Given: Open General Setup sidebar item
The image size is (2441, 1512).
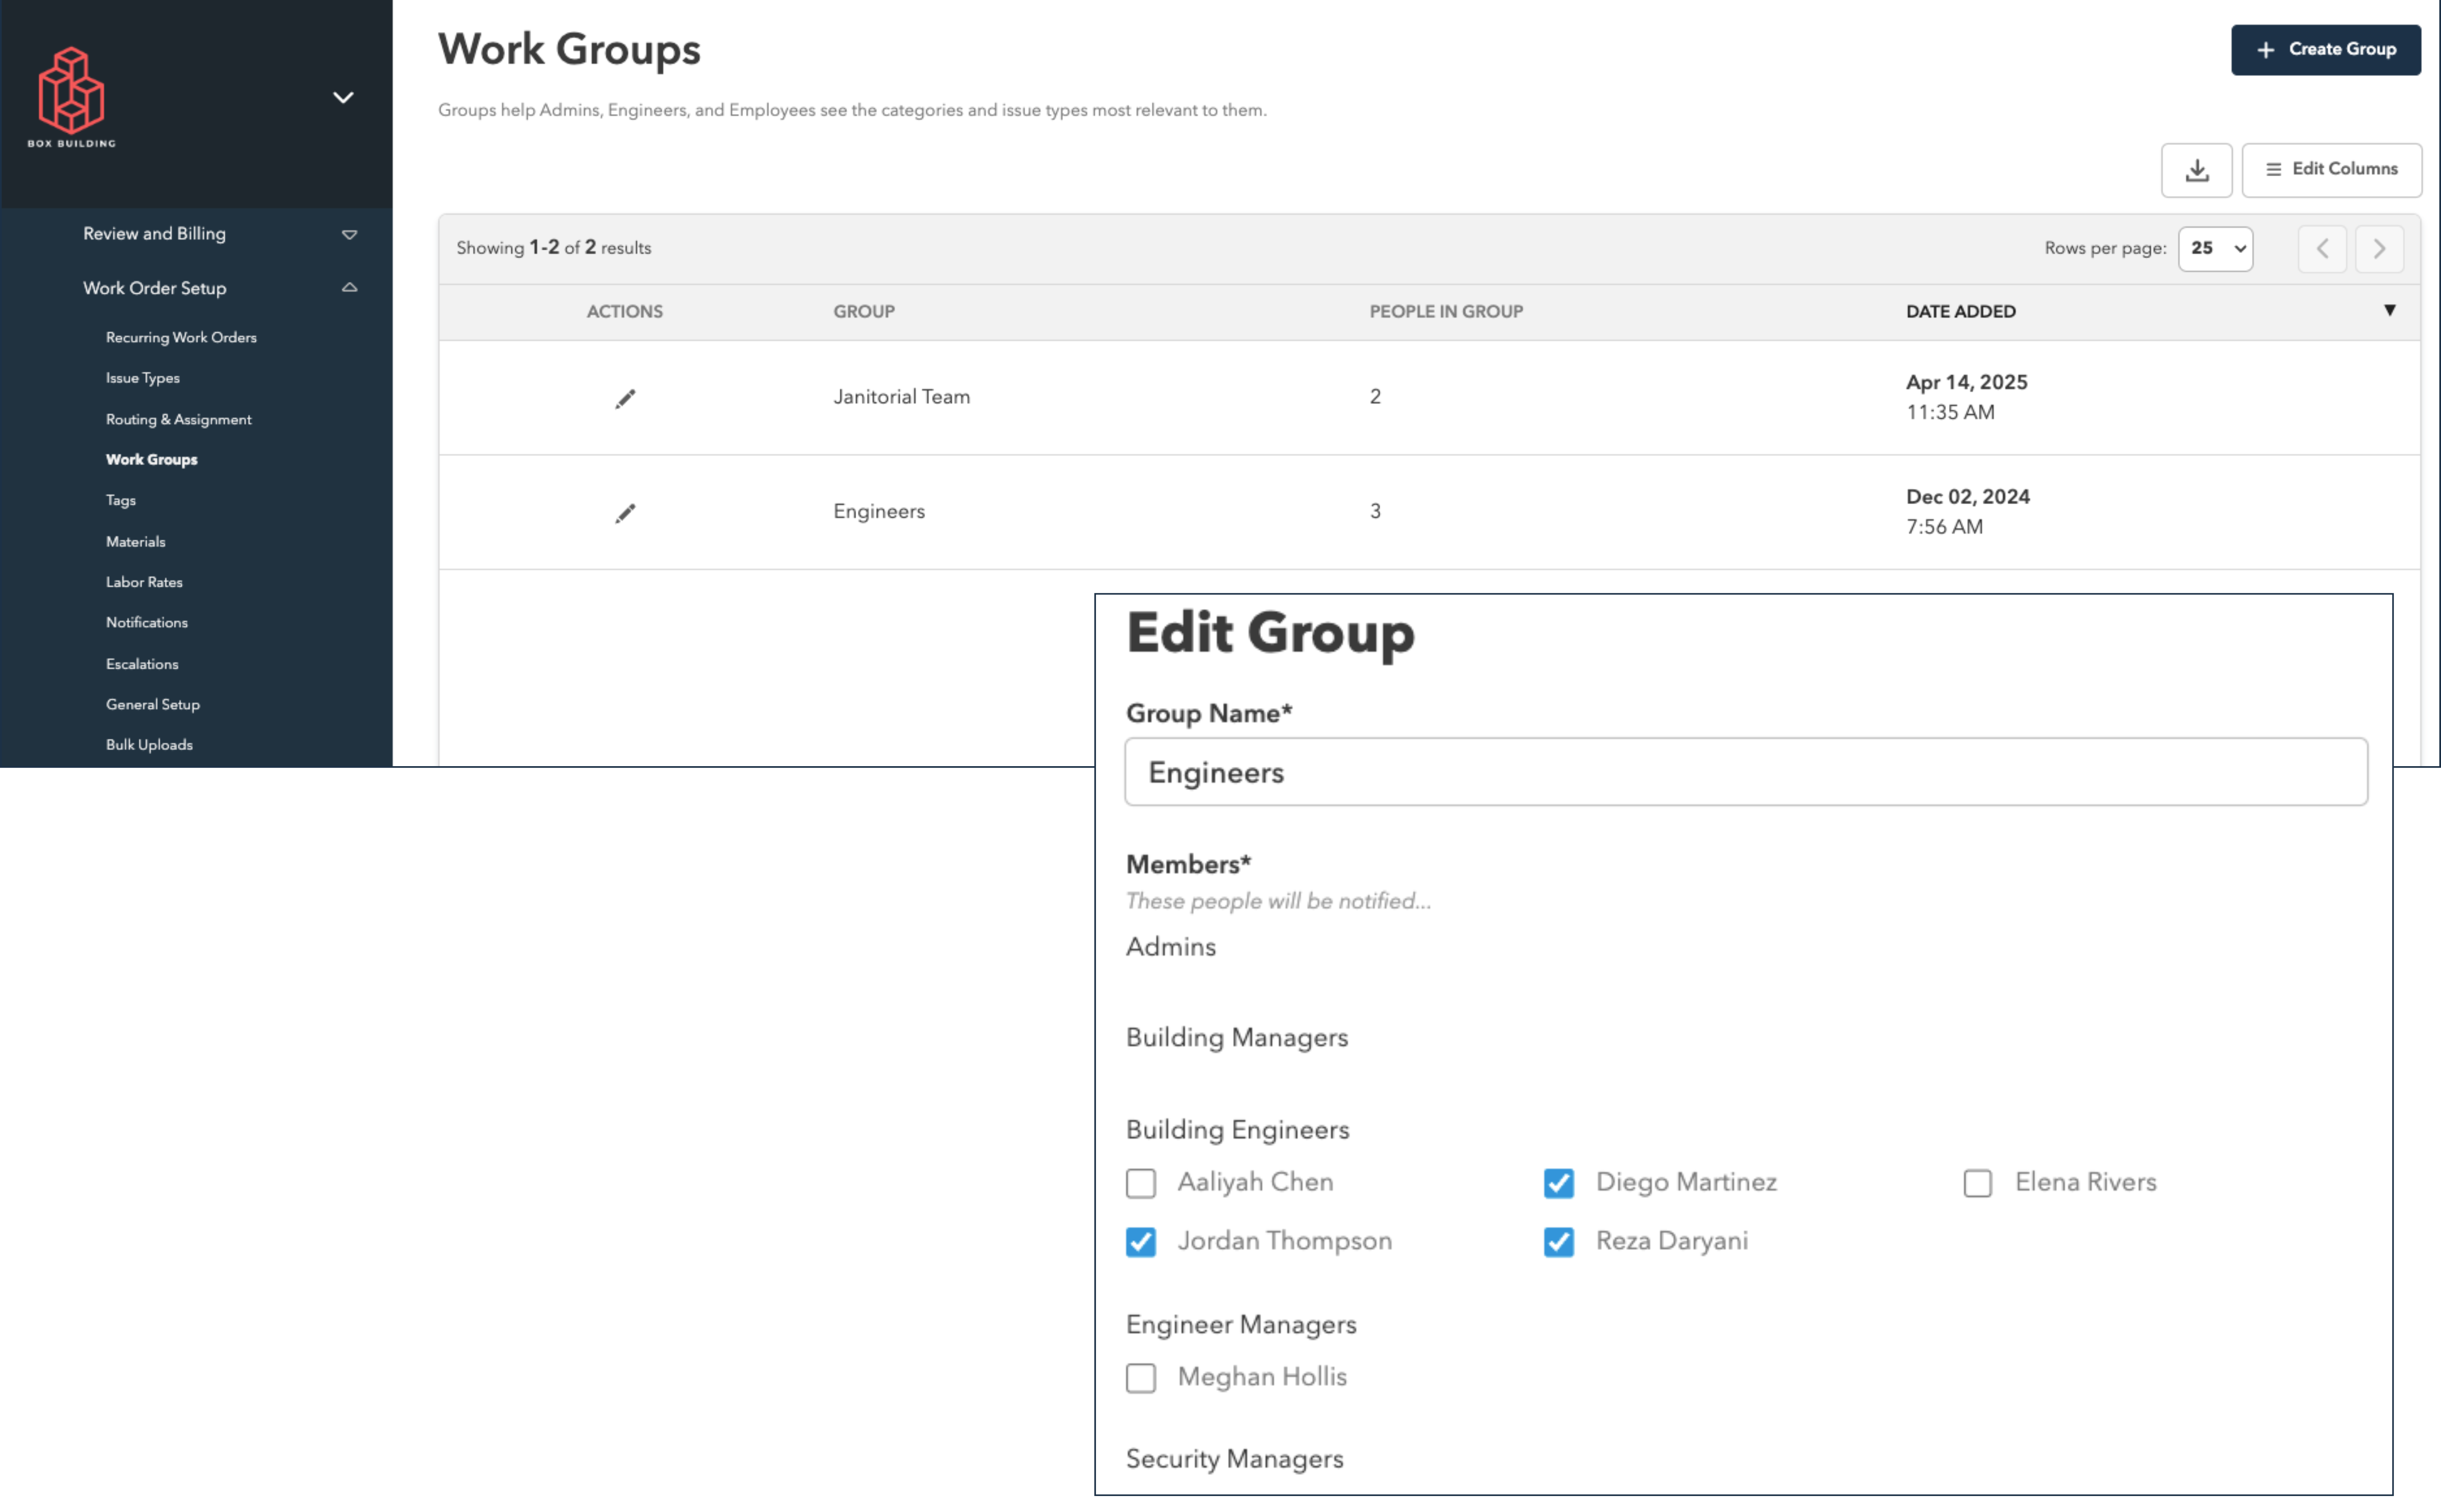Looking at the screenshot, I should click(153, 704).
